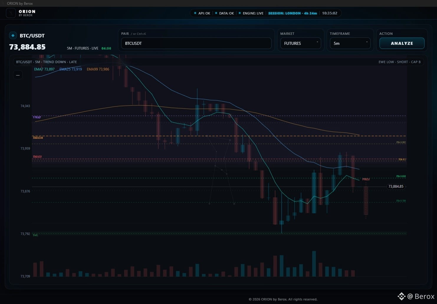Click the 73,884.85 current price tag on chart
Screen dimensions: 437x304
pos(396,187)
